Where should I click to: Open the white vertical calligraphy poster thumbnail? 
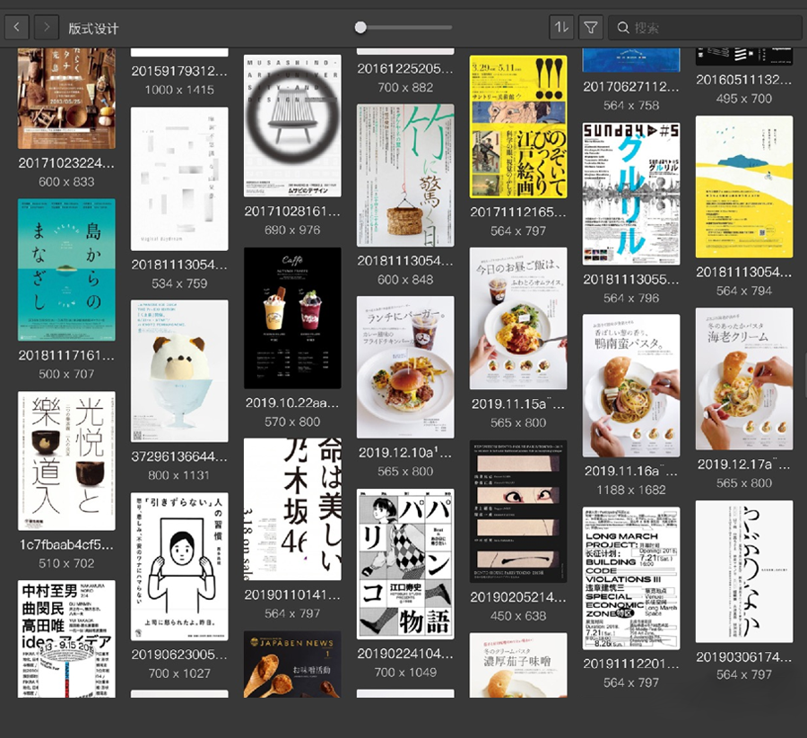[744, 572]
